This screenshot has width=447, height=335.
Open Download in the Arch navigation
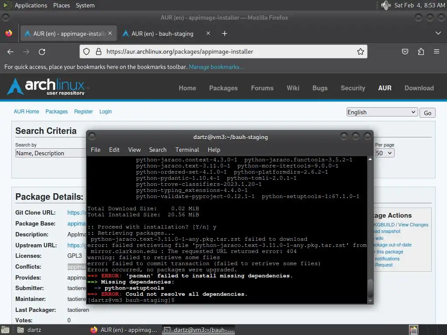point(419,88)
